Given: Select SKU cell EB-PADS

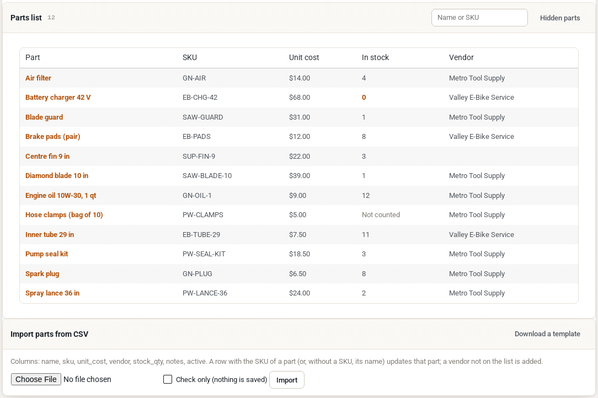Looking at the screenshot, I should [x=196, y=137].
